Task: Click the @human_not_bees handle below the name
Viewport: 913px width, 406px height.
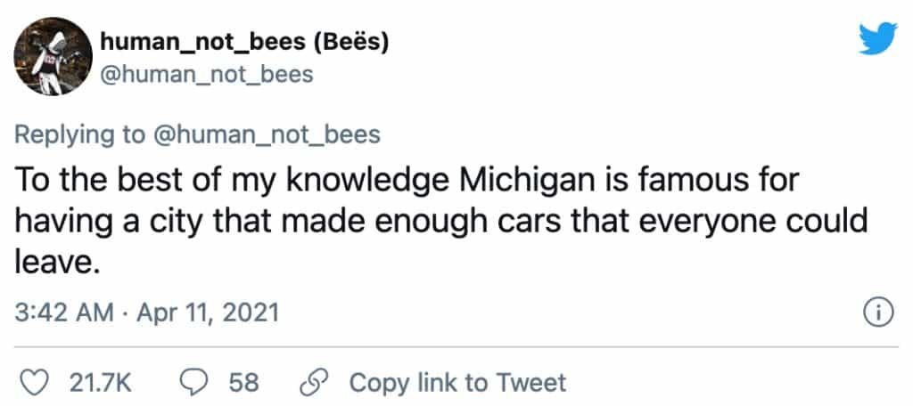Action: 208,74
